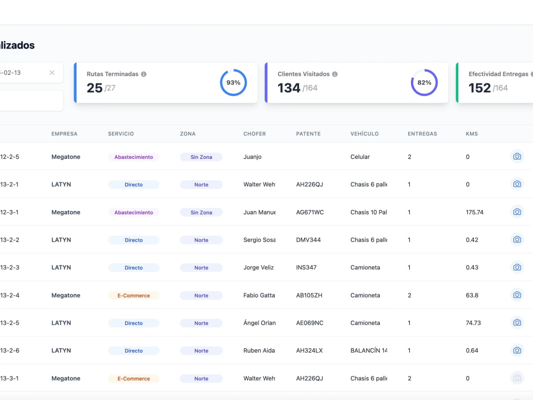The width and height of the screenshot is (533, 400).
Task: Click the date input showing 02-13
Action: pos(31,73)
